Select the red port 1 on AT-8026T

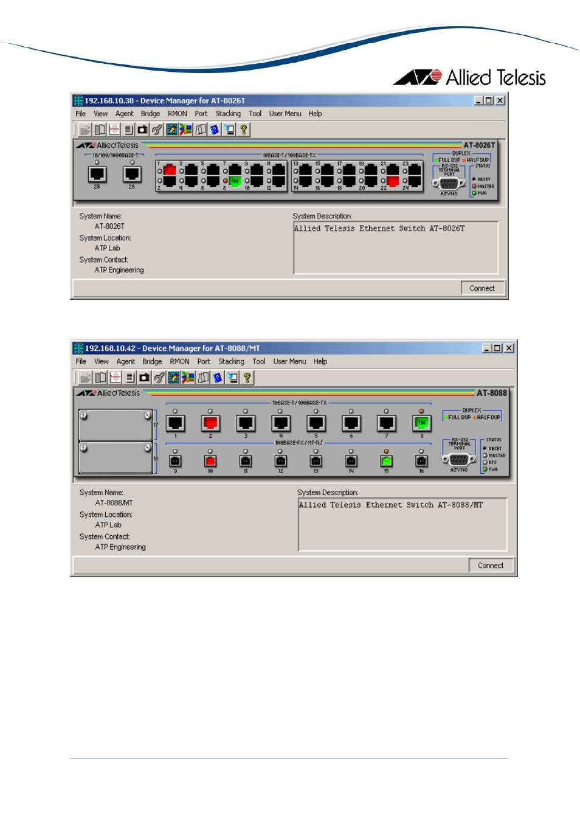[x=170, y=171]
